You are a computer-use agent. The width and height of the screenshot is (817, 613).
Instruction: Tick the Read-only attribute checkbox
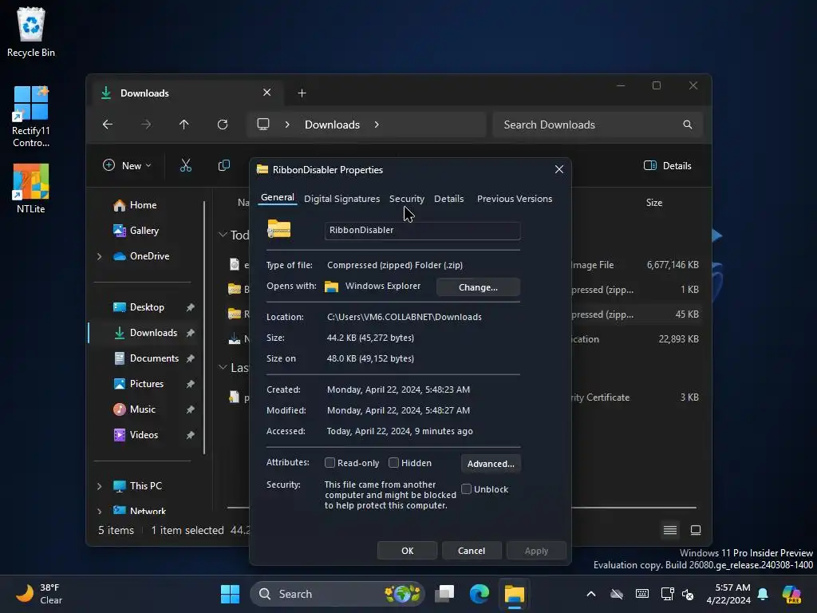(x=330, y=463)
